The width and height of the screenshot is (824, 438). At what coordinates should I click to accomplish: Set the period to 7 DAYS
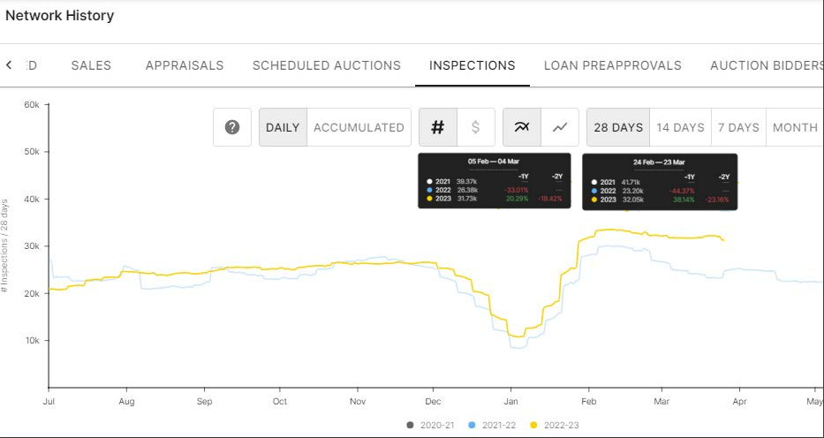coord(738,127)
